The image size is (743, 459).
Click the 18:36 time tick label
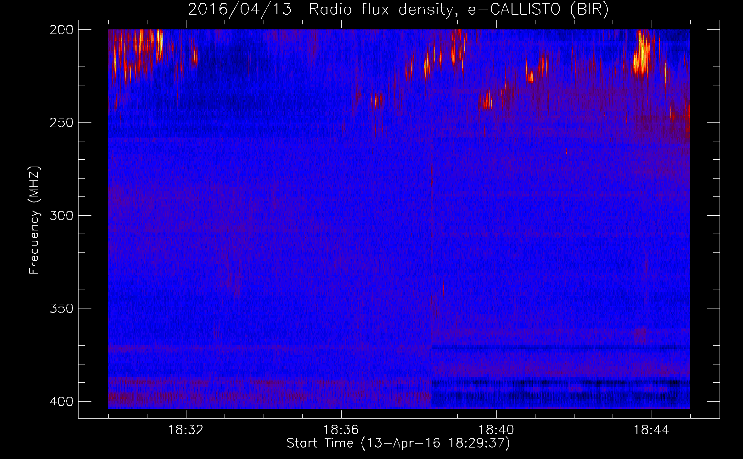tap(341, 430)
